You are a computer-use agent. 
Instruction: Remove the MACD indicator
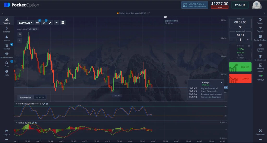[36, 123]
